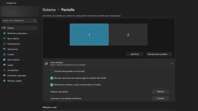Click the Accesibilidad figure icon
Screen dimensions: 198x111
click(4, 70)
